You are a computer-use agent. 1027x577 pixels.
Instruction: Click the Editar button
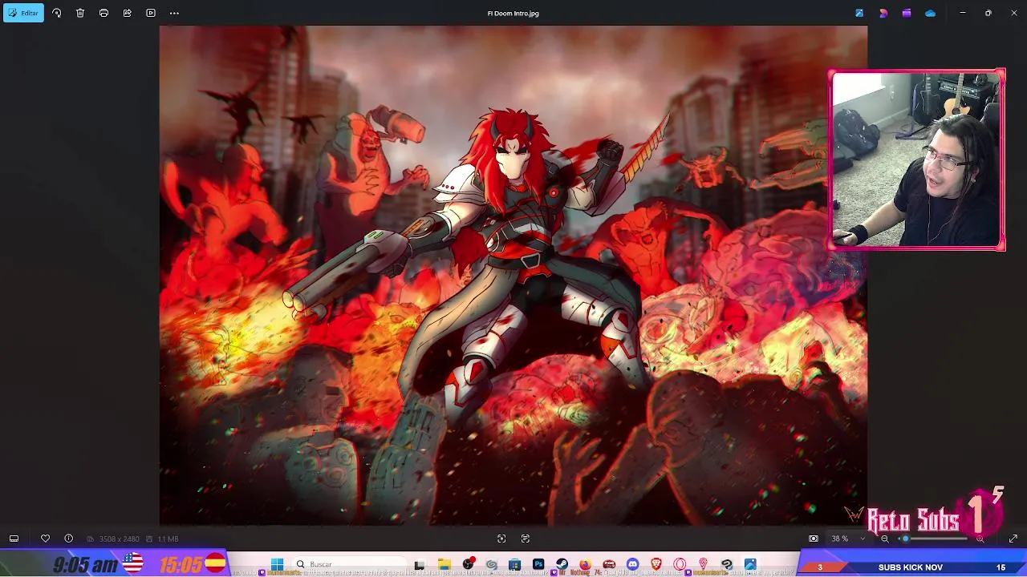[23, 13]
